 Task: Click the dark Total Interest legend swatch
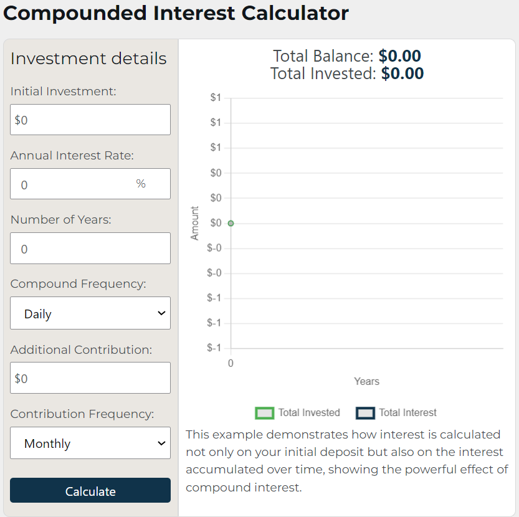[x=364, y=412]
